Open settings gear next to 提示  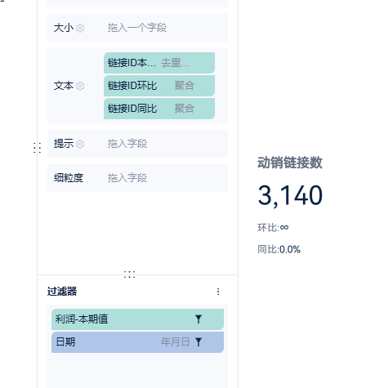[x=80, y=144]
